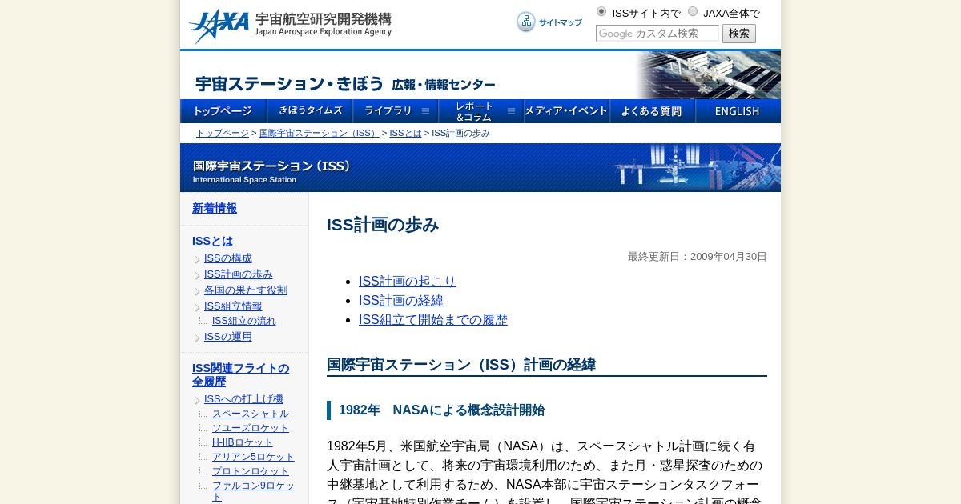The height and width of the screenshot is (504, 961).
Task: Select the JAXA全体で radio button
Action: [x=693, y=12]
